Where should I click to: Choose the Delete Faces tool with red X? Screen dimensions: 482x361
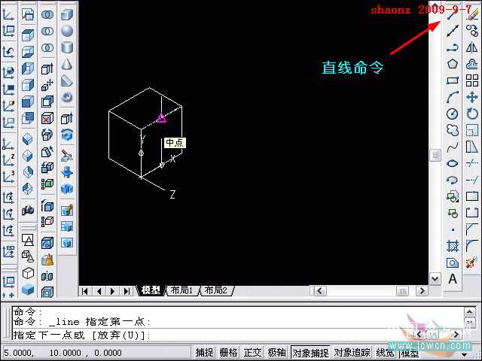(47, 118)
